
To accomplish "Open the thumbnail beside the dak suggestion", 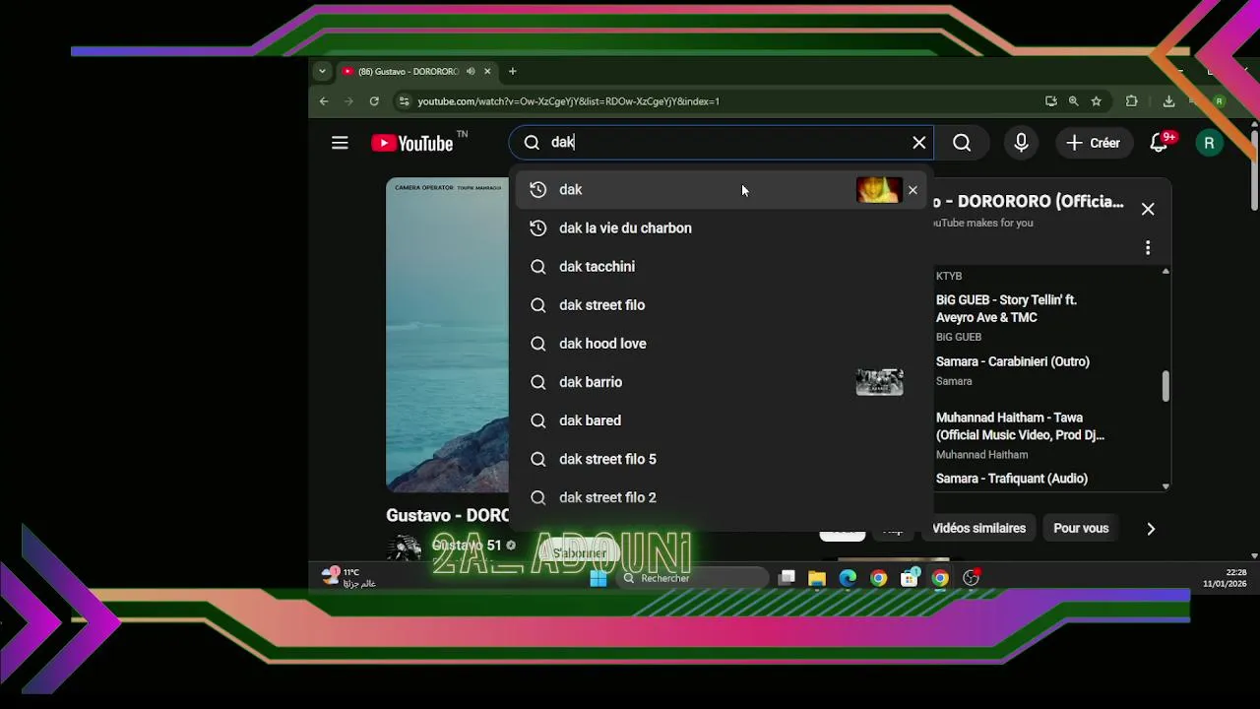I will tap(879, 190).
